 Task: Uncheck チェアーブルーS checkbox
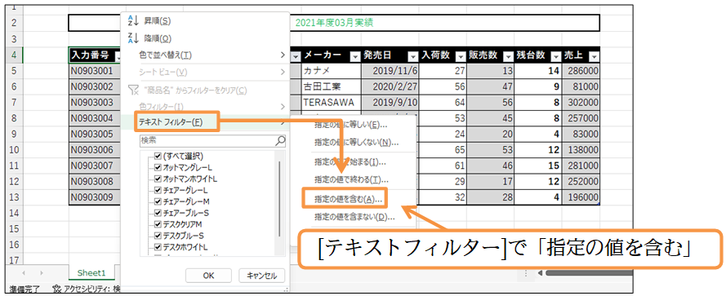158,213
